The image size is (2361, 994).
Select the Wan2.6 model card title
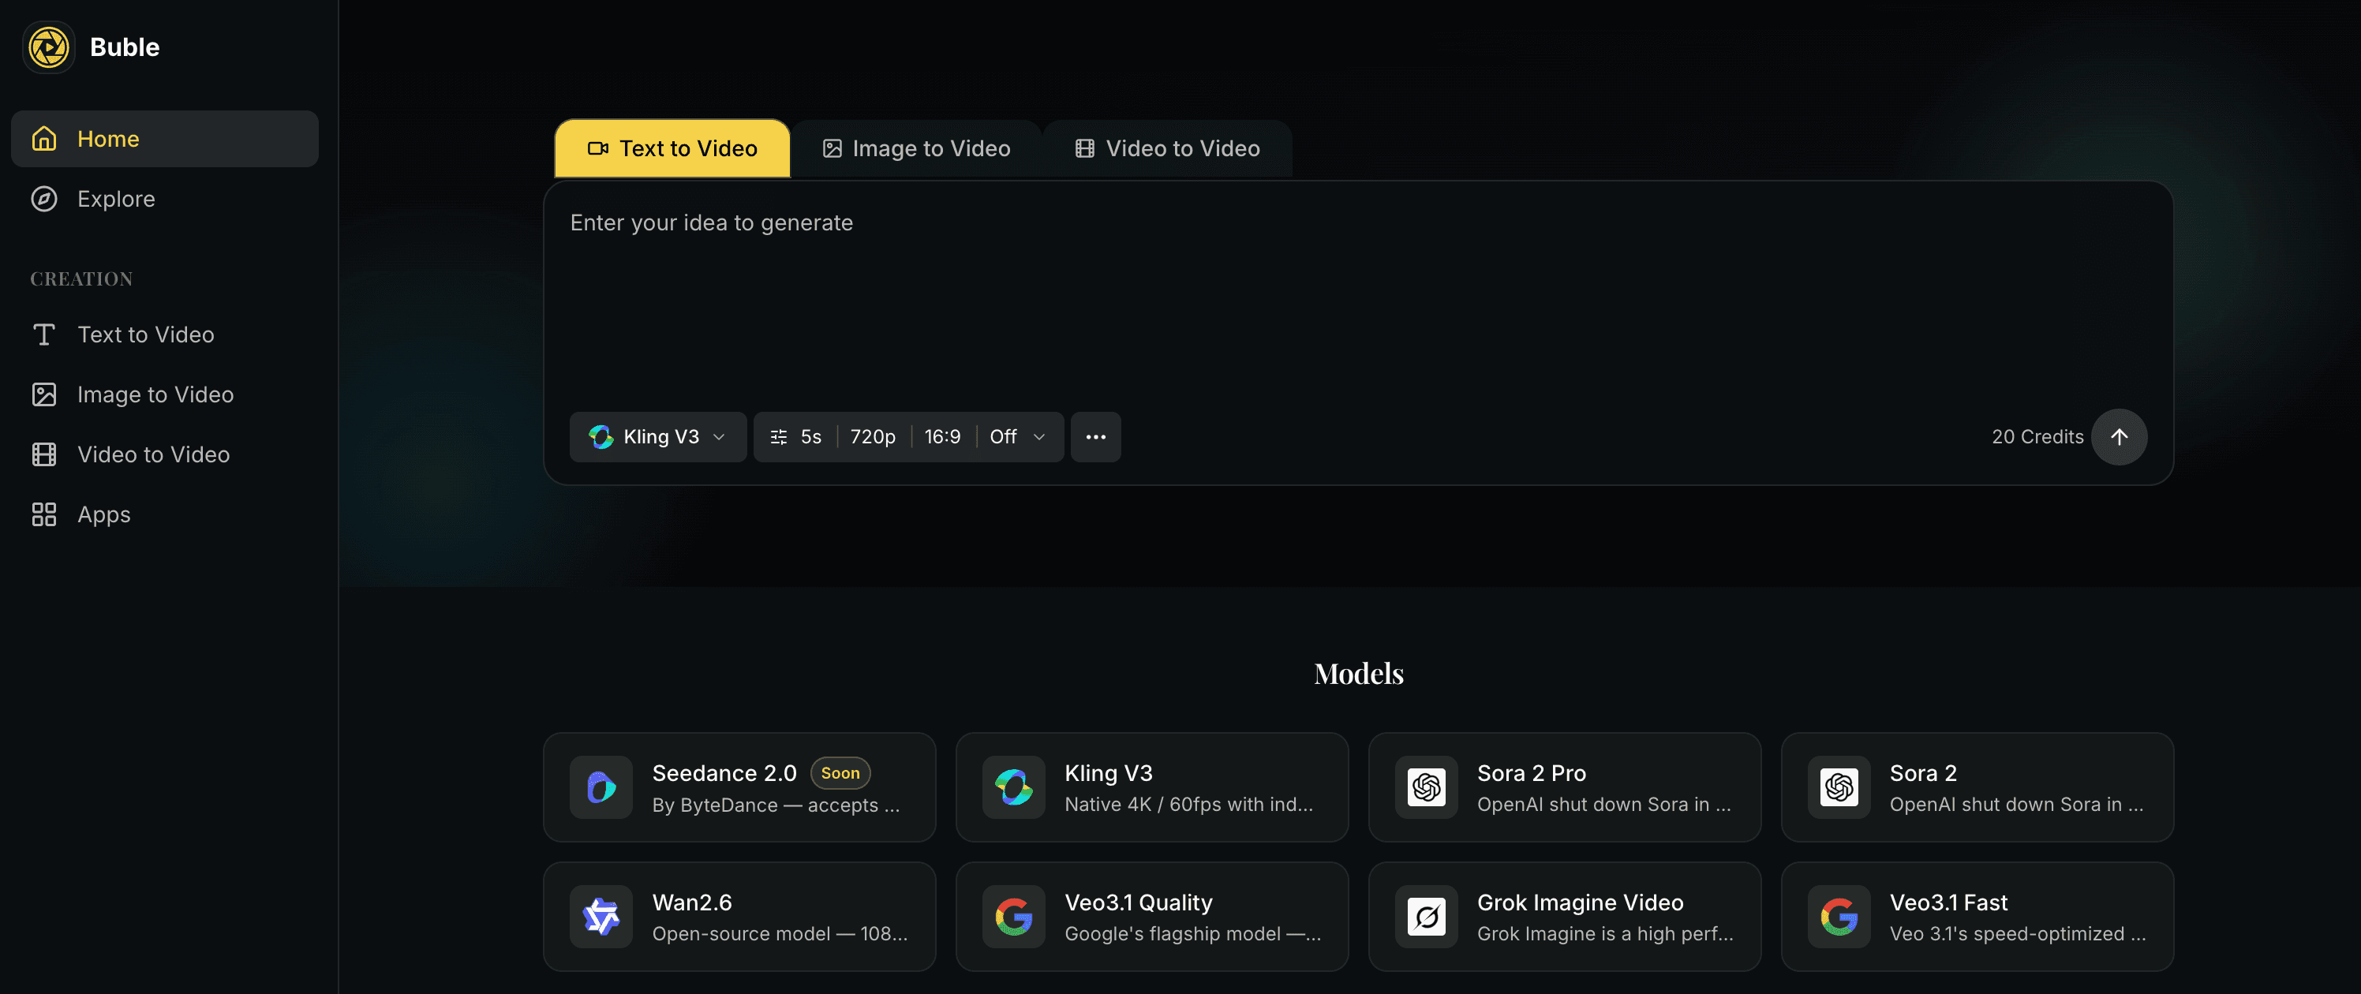pyautogui.click(x=692, y=902)
